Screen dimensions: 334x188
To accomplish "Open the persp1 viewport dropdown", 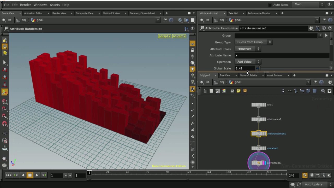I will [x=164, y=36].
